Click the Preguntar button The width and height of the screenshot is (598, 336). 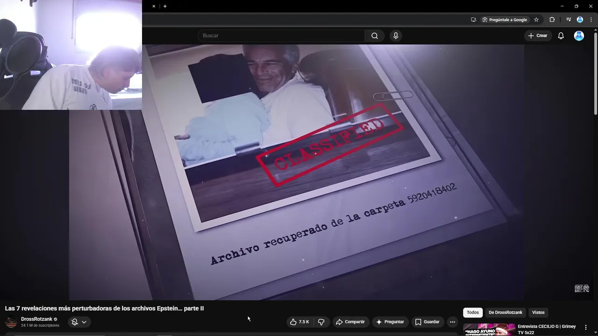tap(390, 322)
